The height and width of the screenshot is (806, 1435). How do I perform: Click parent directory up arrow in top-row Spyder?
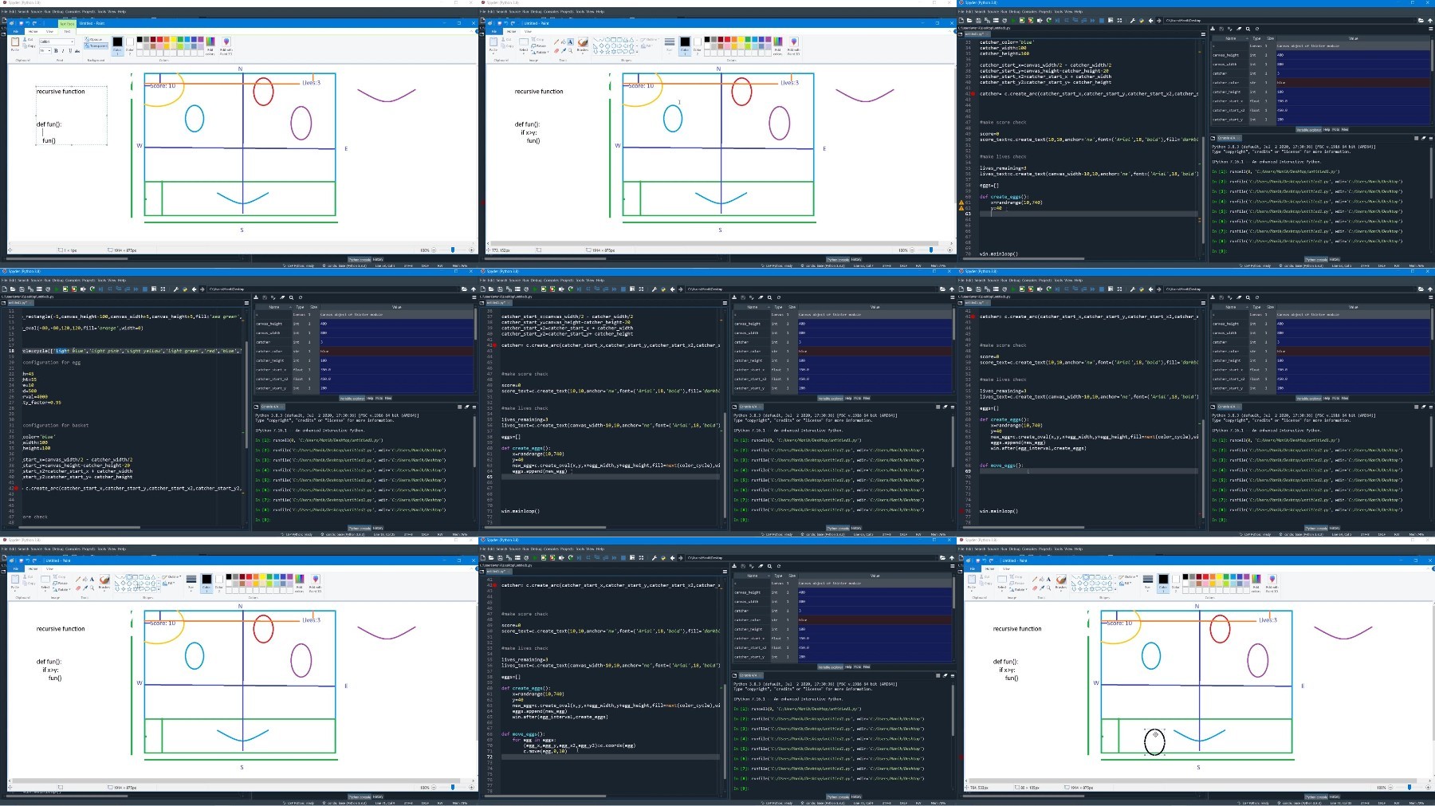click(x=1430, y=20)
